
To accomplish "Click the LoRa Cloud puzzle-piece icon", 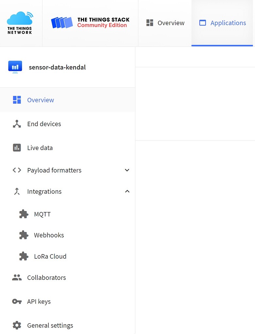I will tap(23, 256).
